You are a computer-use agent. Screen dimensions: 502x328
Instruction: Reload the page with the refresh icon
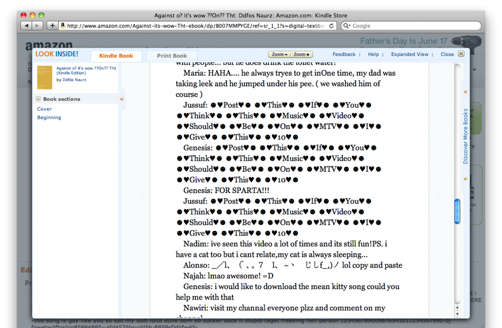331,26
